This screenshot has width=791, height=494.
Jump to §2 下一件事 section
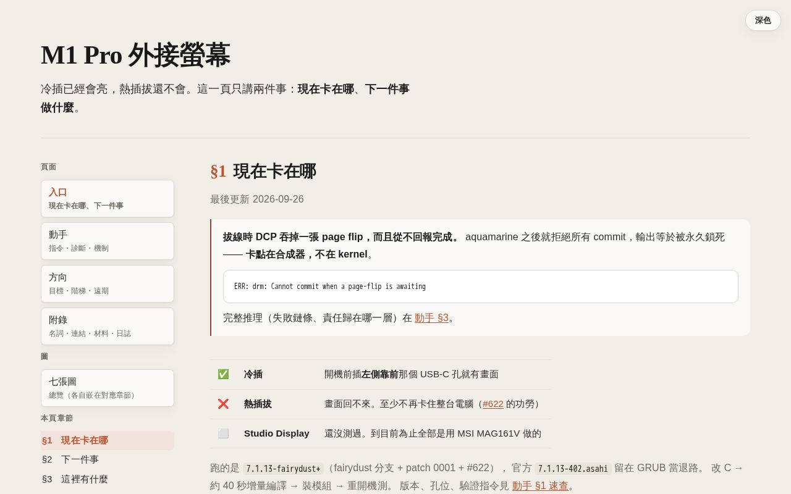(108, 459)
